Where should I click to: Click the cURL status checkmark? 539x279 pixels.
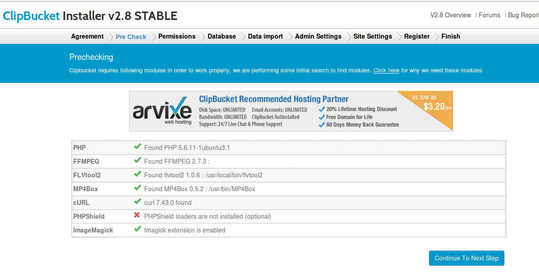point(138,201)
